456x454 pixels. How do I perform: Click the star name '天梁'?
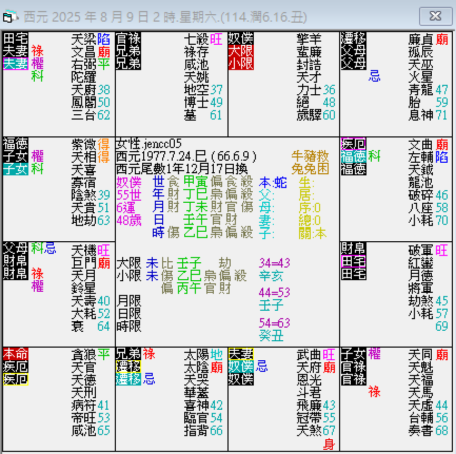pos(84,40)
